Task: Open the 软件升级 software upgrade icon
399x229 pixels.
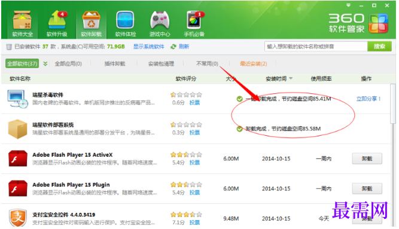Action: pyautogui.click(x=57, y=24)
